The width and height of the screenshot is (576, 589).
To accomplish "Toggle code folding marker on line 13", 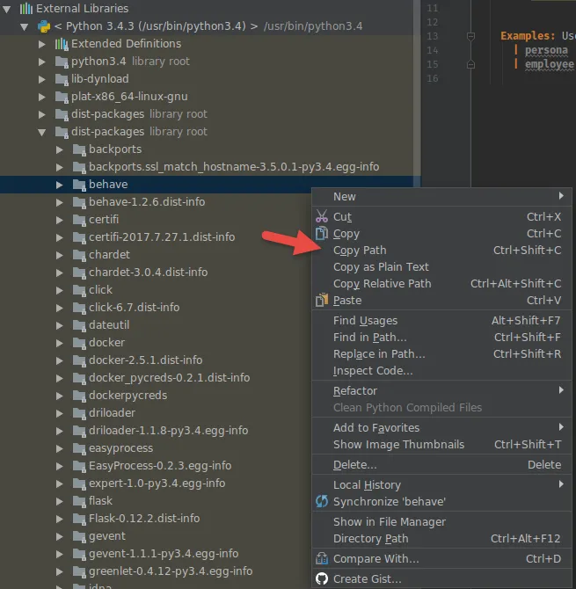I will 470,36.
